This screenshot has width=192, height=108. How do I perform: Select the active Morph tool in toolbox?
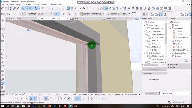point(3,83)
